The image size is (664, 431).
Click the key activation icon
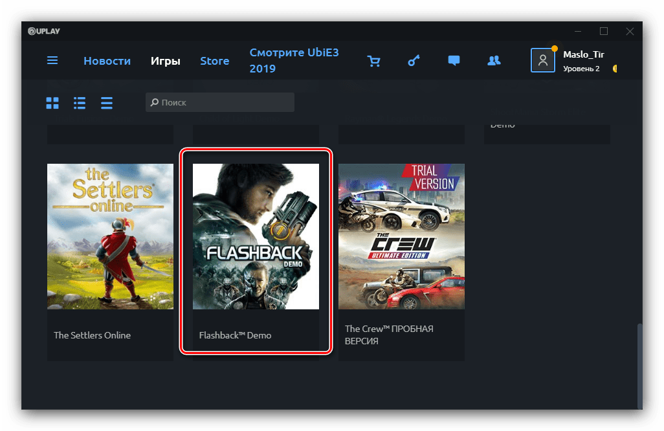pos(414,61)
